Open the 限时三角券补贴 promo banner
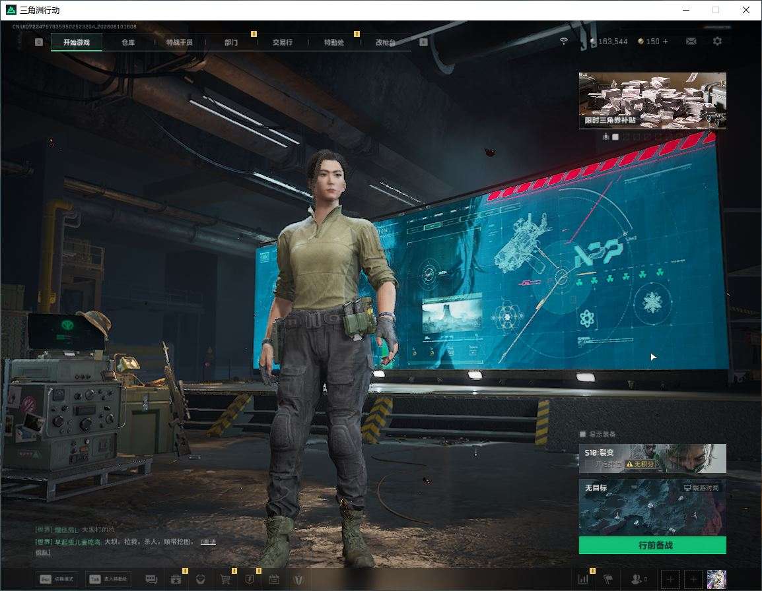This screenshot has height=591, width=762. (x=652, y=100)
